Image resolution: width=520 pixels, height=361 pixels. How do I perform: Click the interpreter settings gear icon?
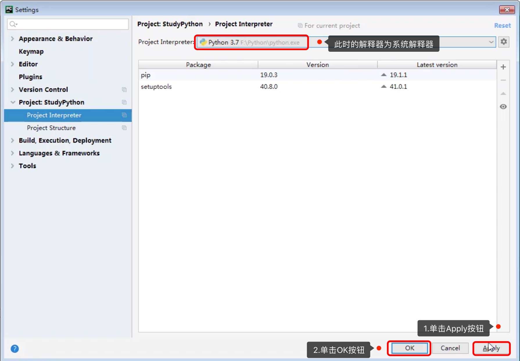(504, 42)
